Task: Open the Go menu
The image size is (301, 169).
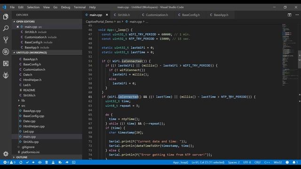Action: coord(55,7)
